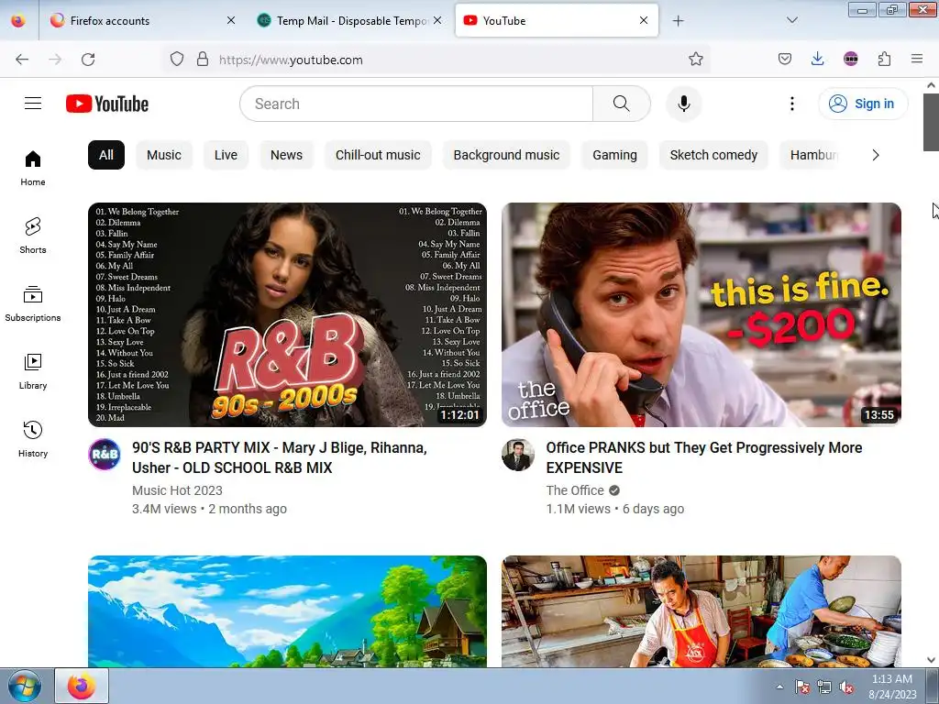Play the Office pranks thumbnail
This screenshot has height=704, width=939.
point(701,314)
